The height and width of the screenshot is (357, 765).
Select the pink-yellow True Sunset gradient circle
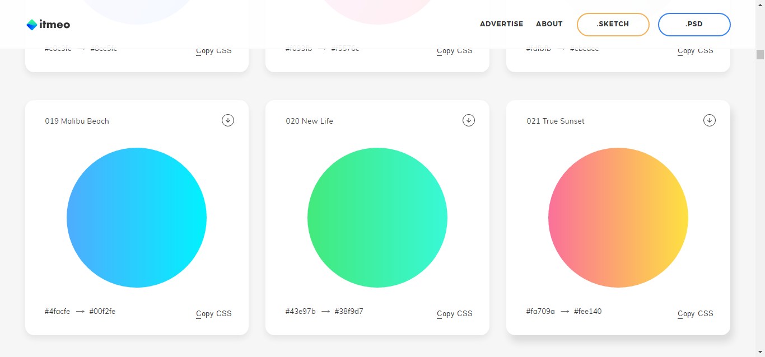pos(618,218)
